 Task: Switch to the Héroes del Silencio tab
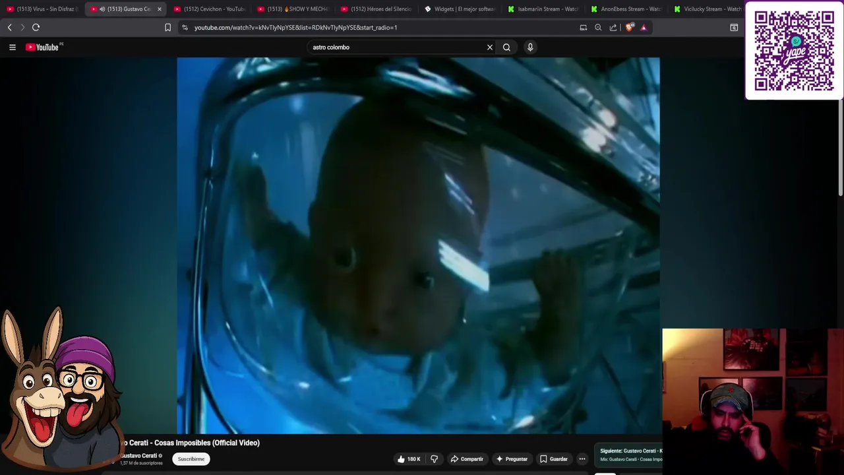tap(377, 9)
